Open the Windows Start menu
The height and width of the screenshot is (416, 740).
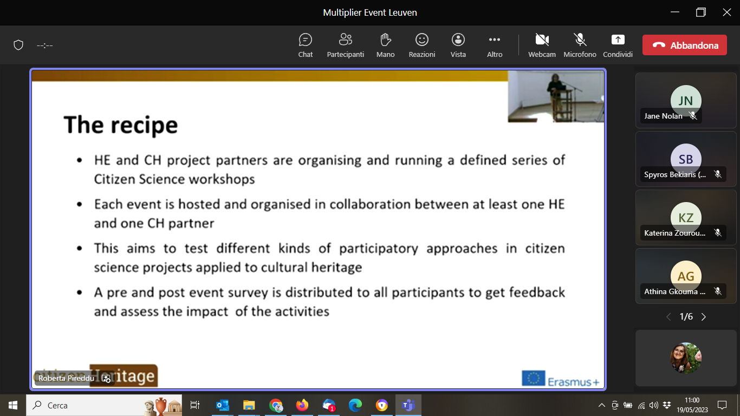click(x=13, y=405)
